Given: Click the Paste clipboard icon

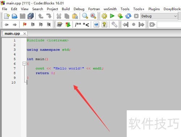Looking at the screenshot, I should click(x=75, y=16).
